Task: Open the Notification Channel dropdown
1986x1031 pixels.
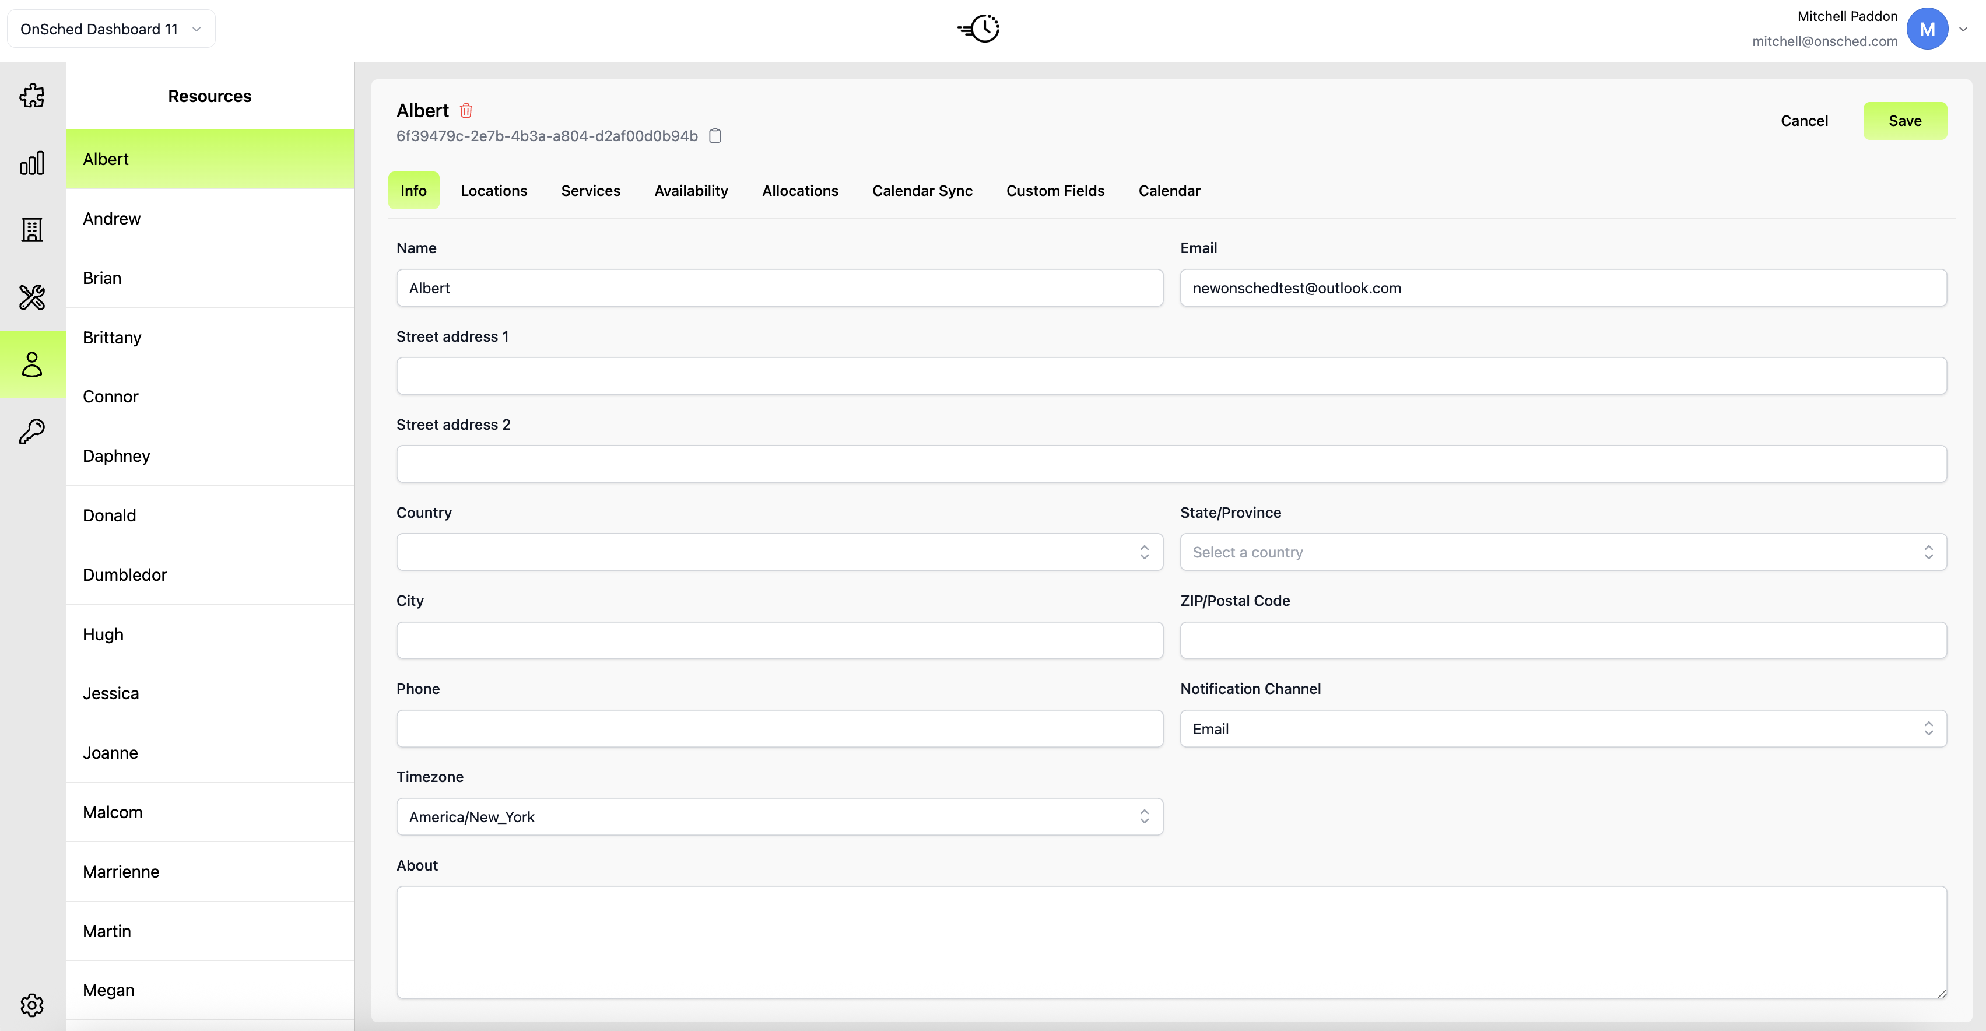Action: (1562, 729)
